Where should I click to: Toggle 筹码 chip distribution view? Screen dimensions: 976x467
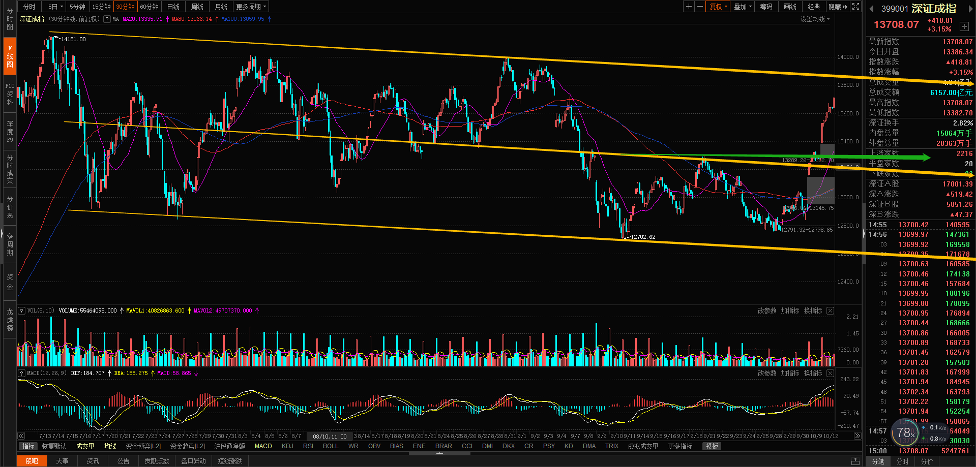click(x=766, y=7)
